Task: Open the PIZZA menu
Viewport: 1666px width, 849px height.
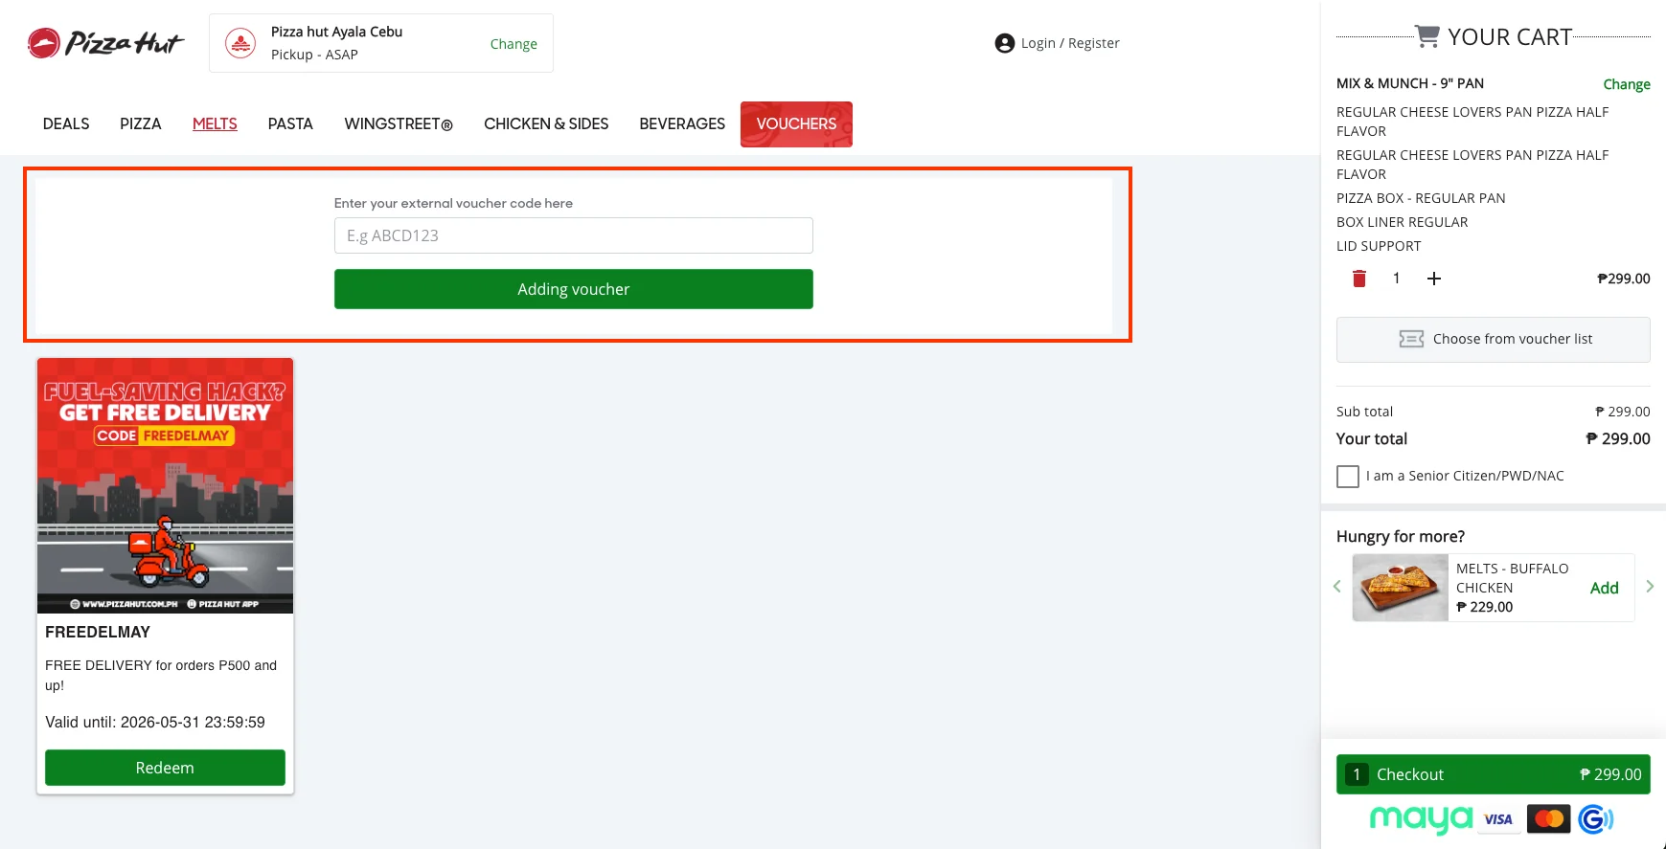Action: point(141,124)
